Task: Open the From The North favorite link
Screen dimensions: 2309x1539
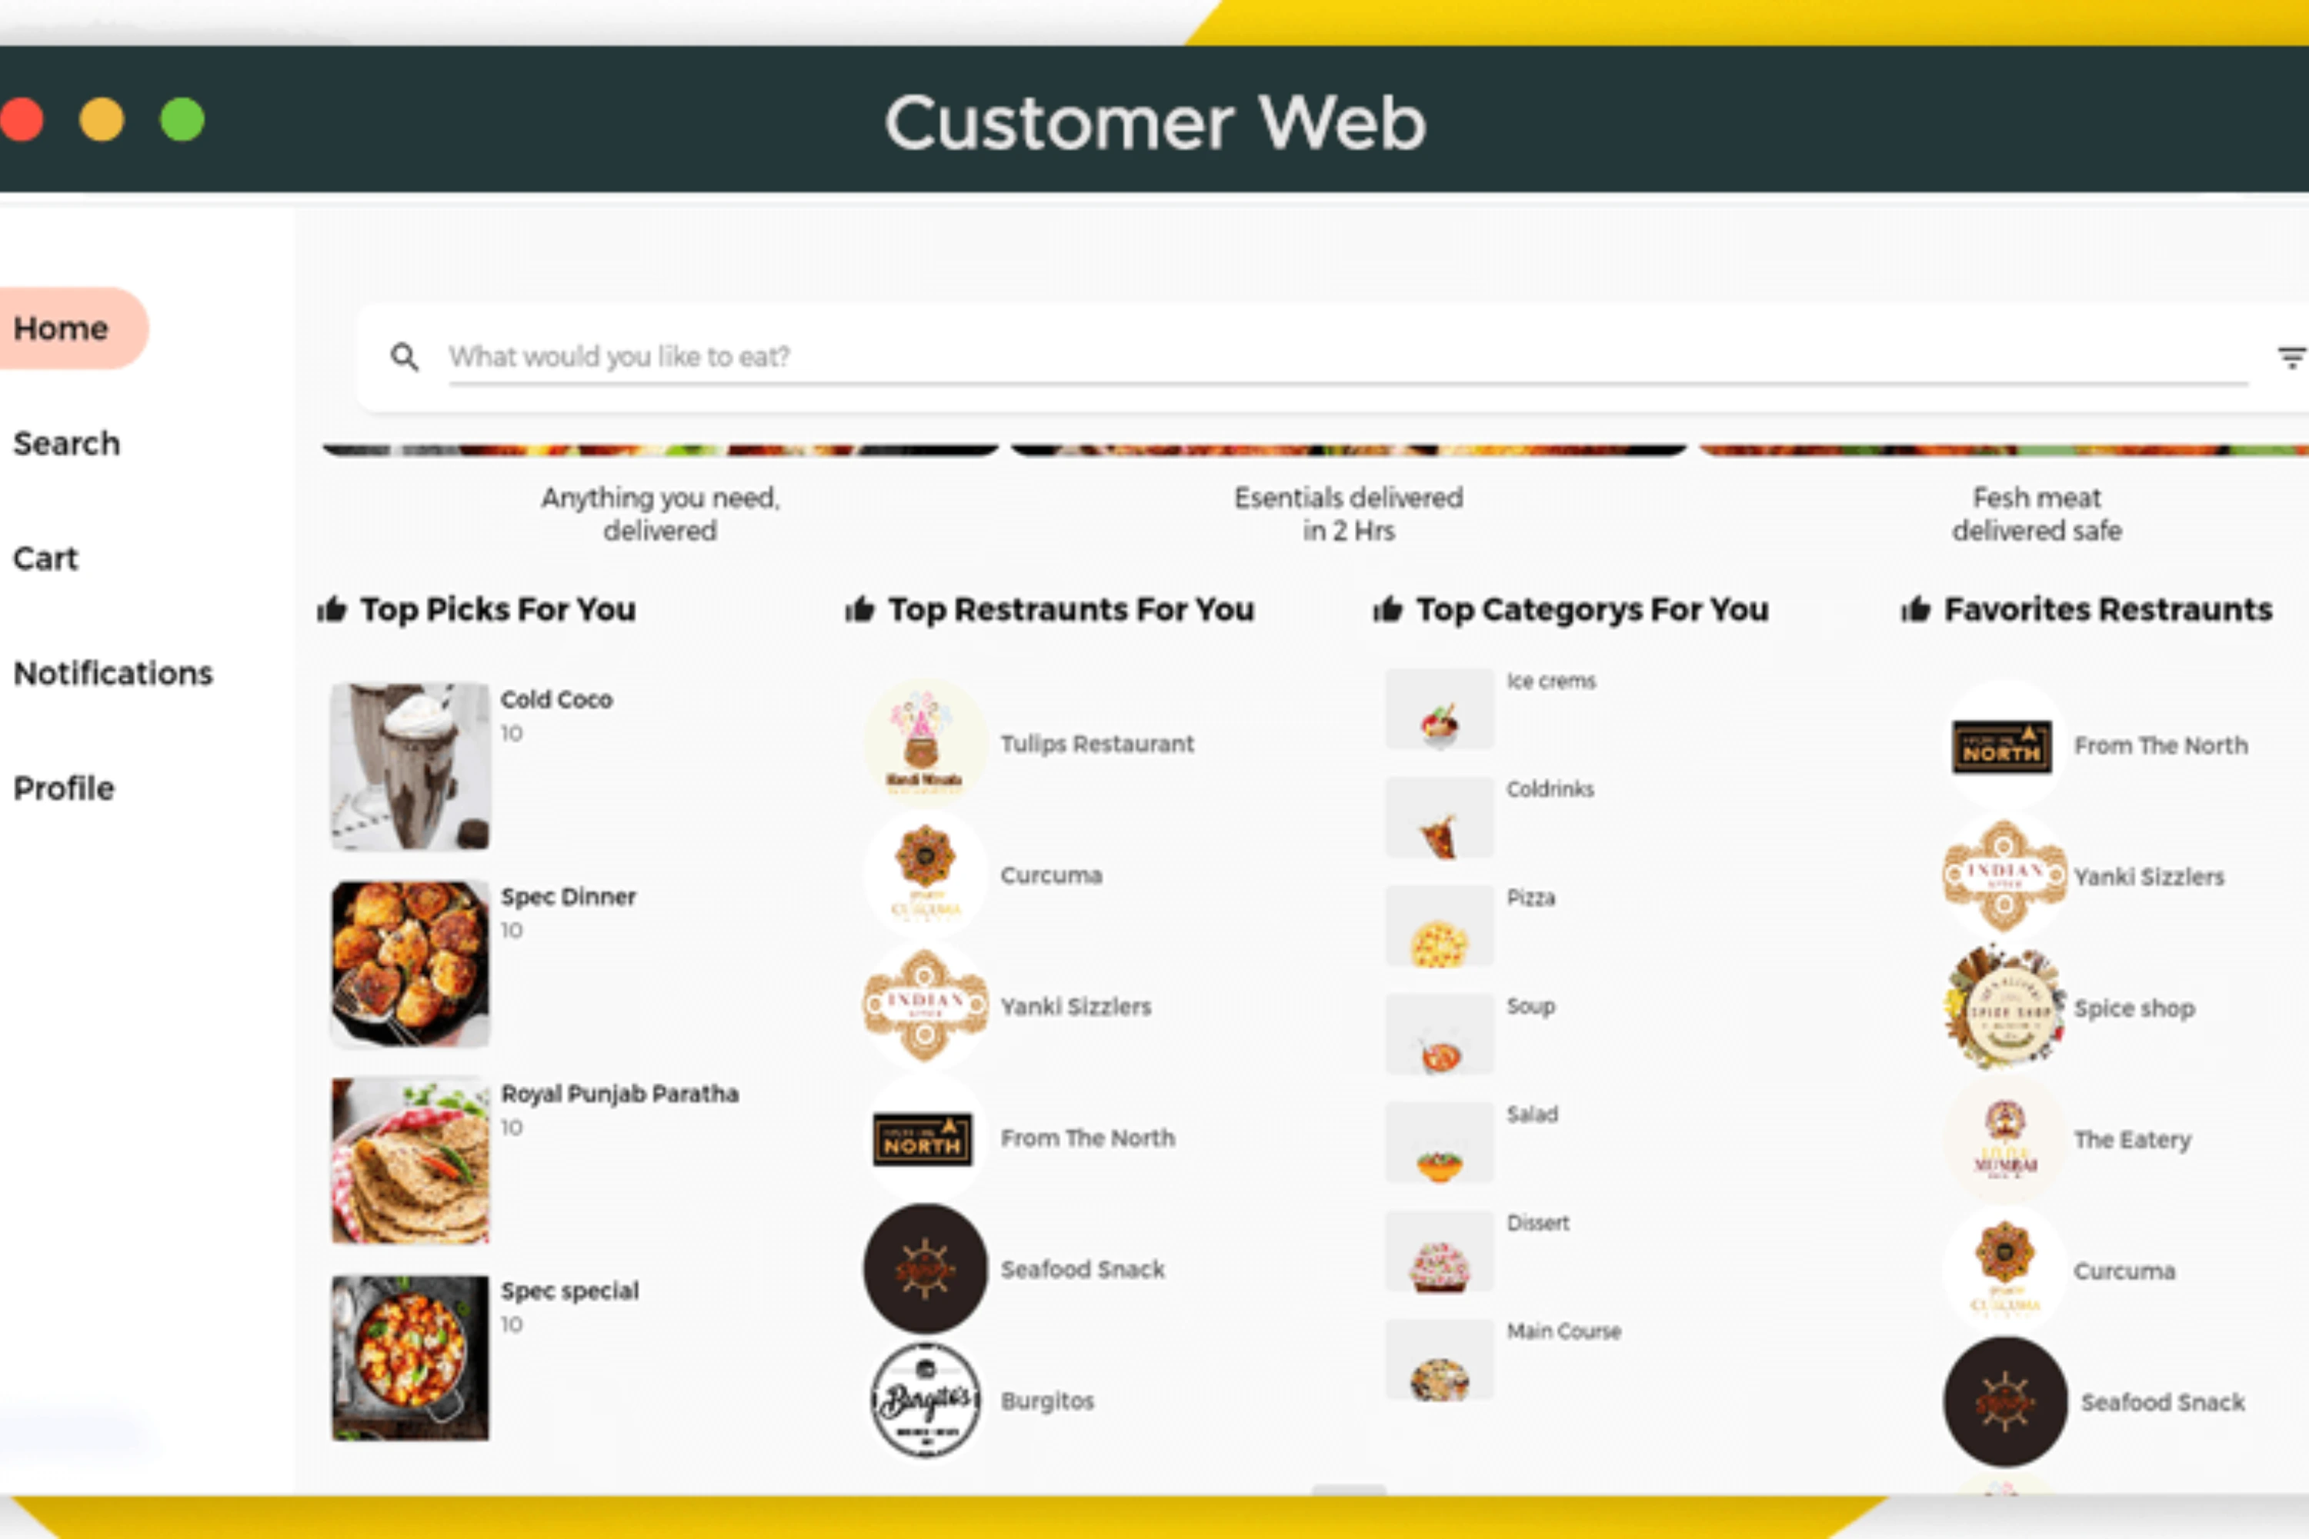Action: (x=2161, y=745)
